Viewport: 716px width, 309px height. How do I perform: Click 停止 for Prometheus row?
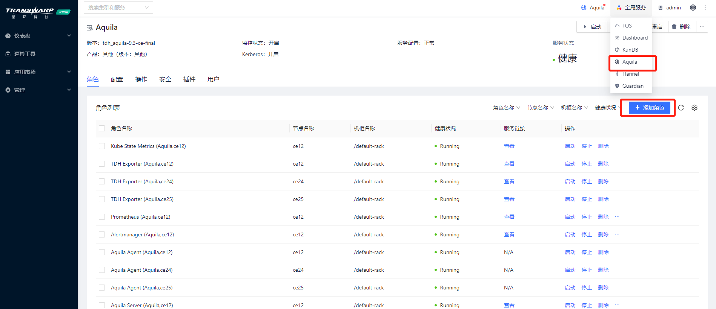[x=587, y=217]
